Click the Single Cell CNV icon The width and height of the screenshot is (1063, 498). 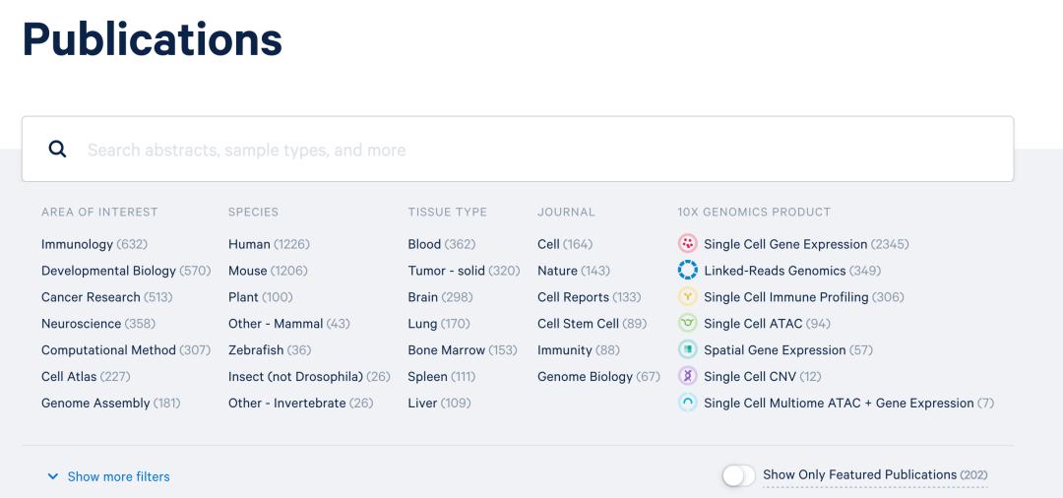688,377
